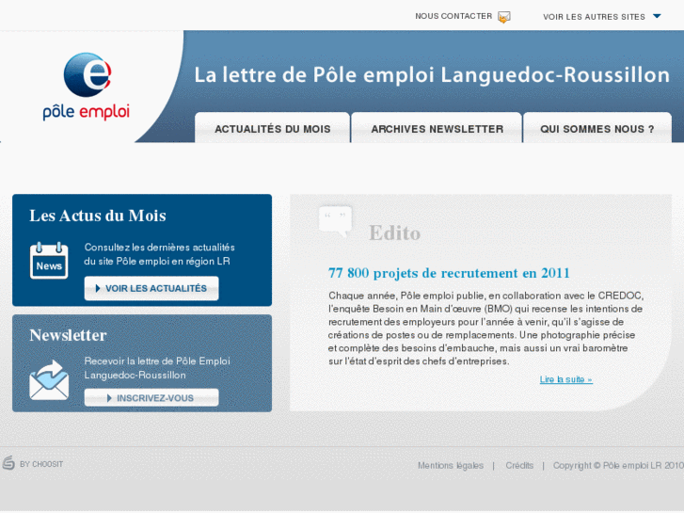
Task: Click the envelope icon beside Nous Contacter
Action: (504, 17)
